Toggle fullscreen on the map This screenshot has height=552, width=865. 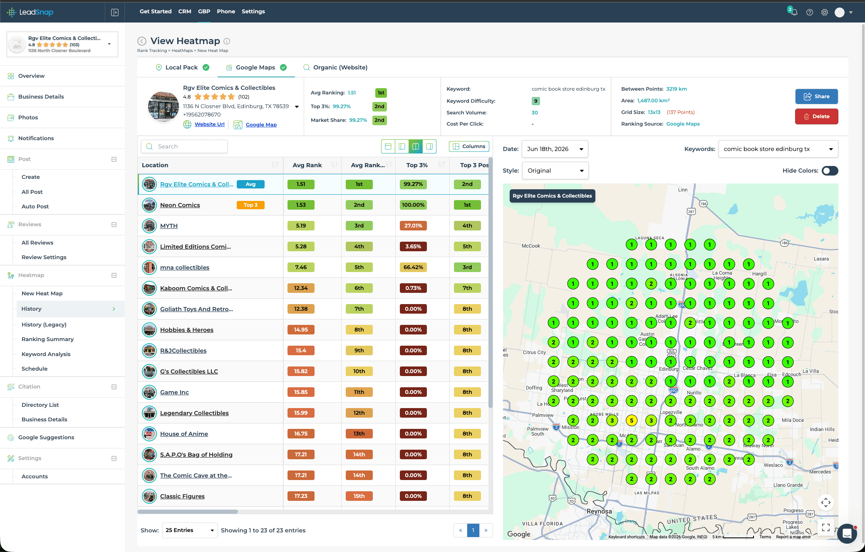pyautogui.click(x=826, y=527)
